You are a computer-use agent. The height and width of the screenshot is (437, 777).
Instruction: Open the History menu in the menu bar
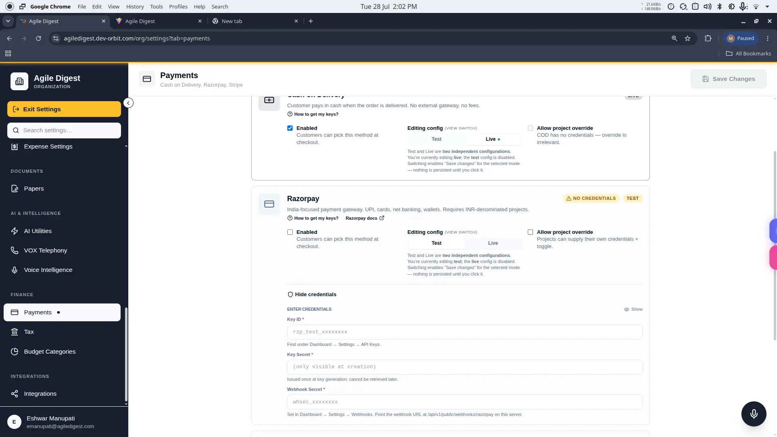coord(135,6)
